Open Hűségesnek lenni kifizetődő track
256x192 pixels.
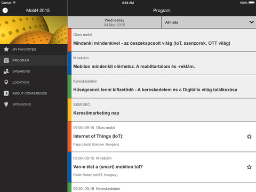(162, 86)
